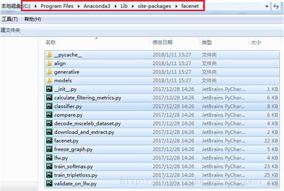Select file name classifier.py
The image size is (284, 191).
68,106
